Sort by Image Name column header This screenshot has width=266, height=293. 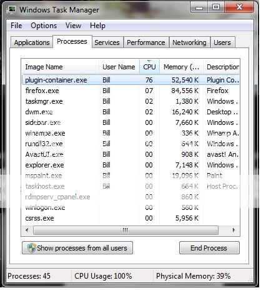(60, 67)
